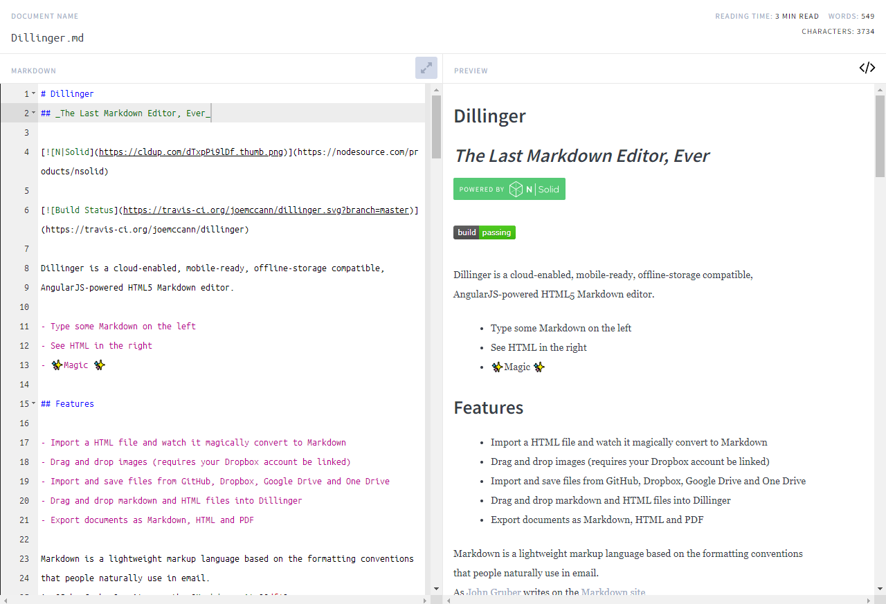Click '- See HTML in the right' in the editor
Image resolution: width=886 pixels, height=604 pixels.
click(x=96, y=345)
